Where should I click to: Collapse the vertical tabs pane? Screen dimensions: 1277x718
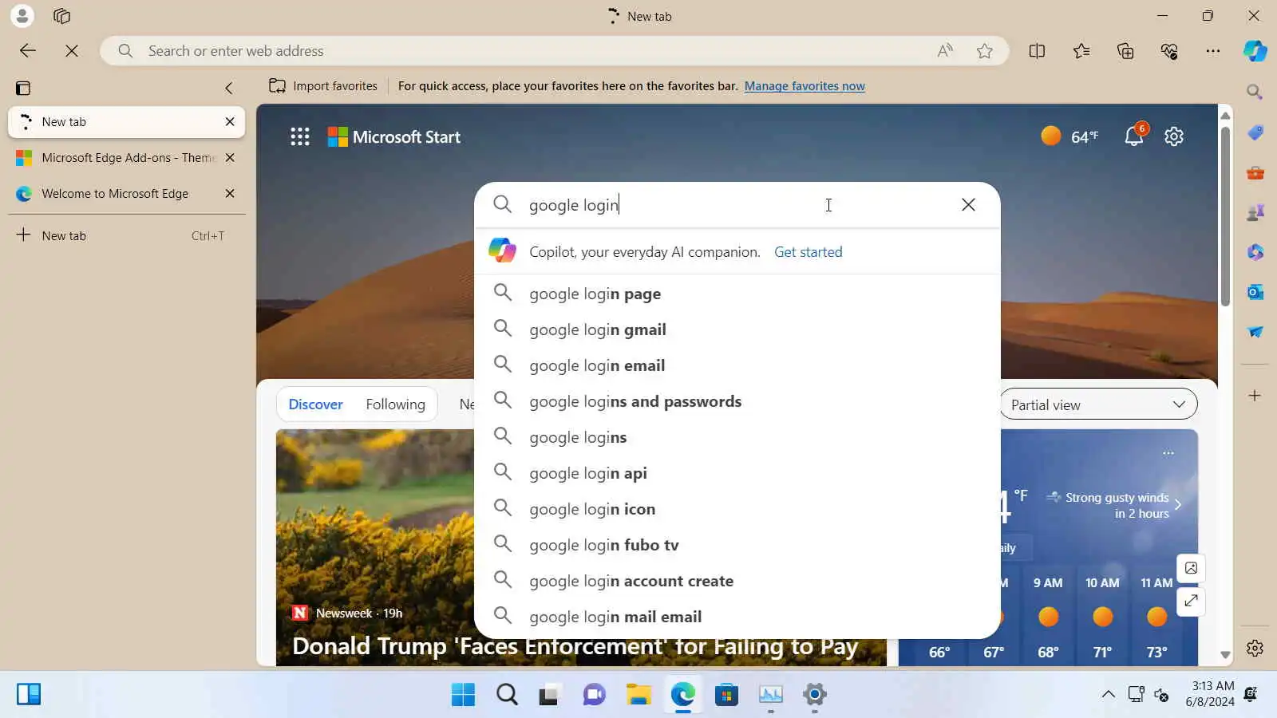229,88
